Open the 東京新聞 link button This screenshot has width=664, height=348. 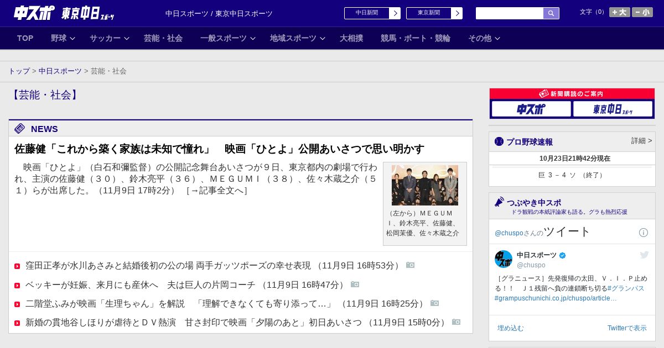(x=434, y=13)
